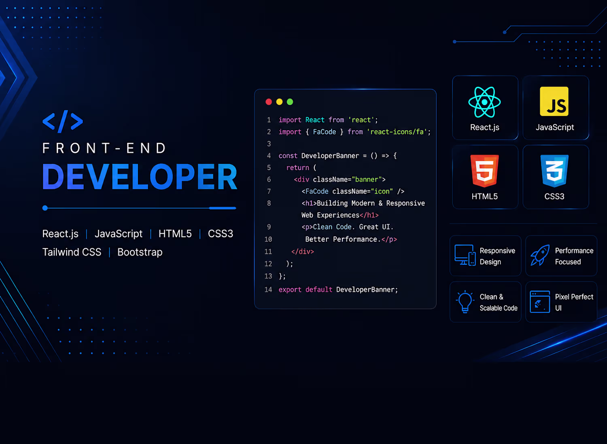Viewport: 607px width, 444px height.
Task: Click the lightbulb icon beside Clean & Scalable Code
Action: pos(465,302)
